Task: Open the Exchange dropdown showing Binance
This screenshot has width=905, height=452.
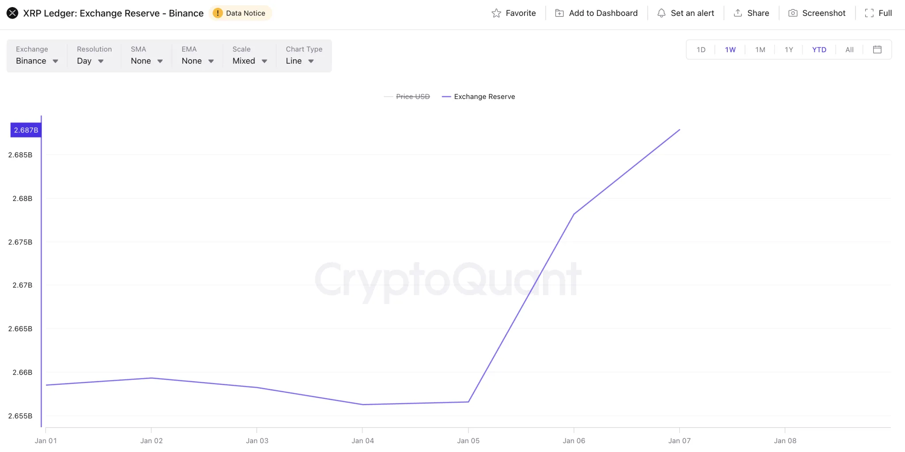Action: pyautogui.click(x=37, y=61)
